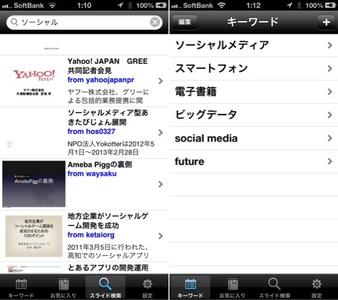This screenshot has height=300, width=338.
Task: Open the とあるアプリの開発運用 result
Action: 84,268
